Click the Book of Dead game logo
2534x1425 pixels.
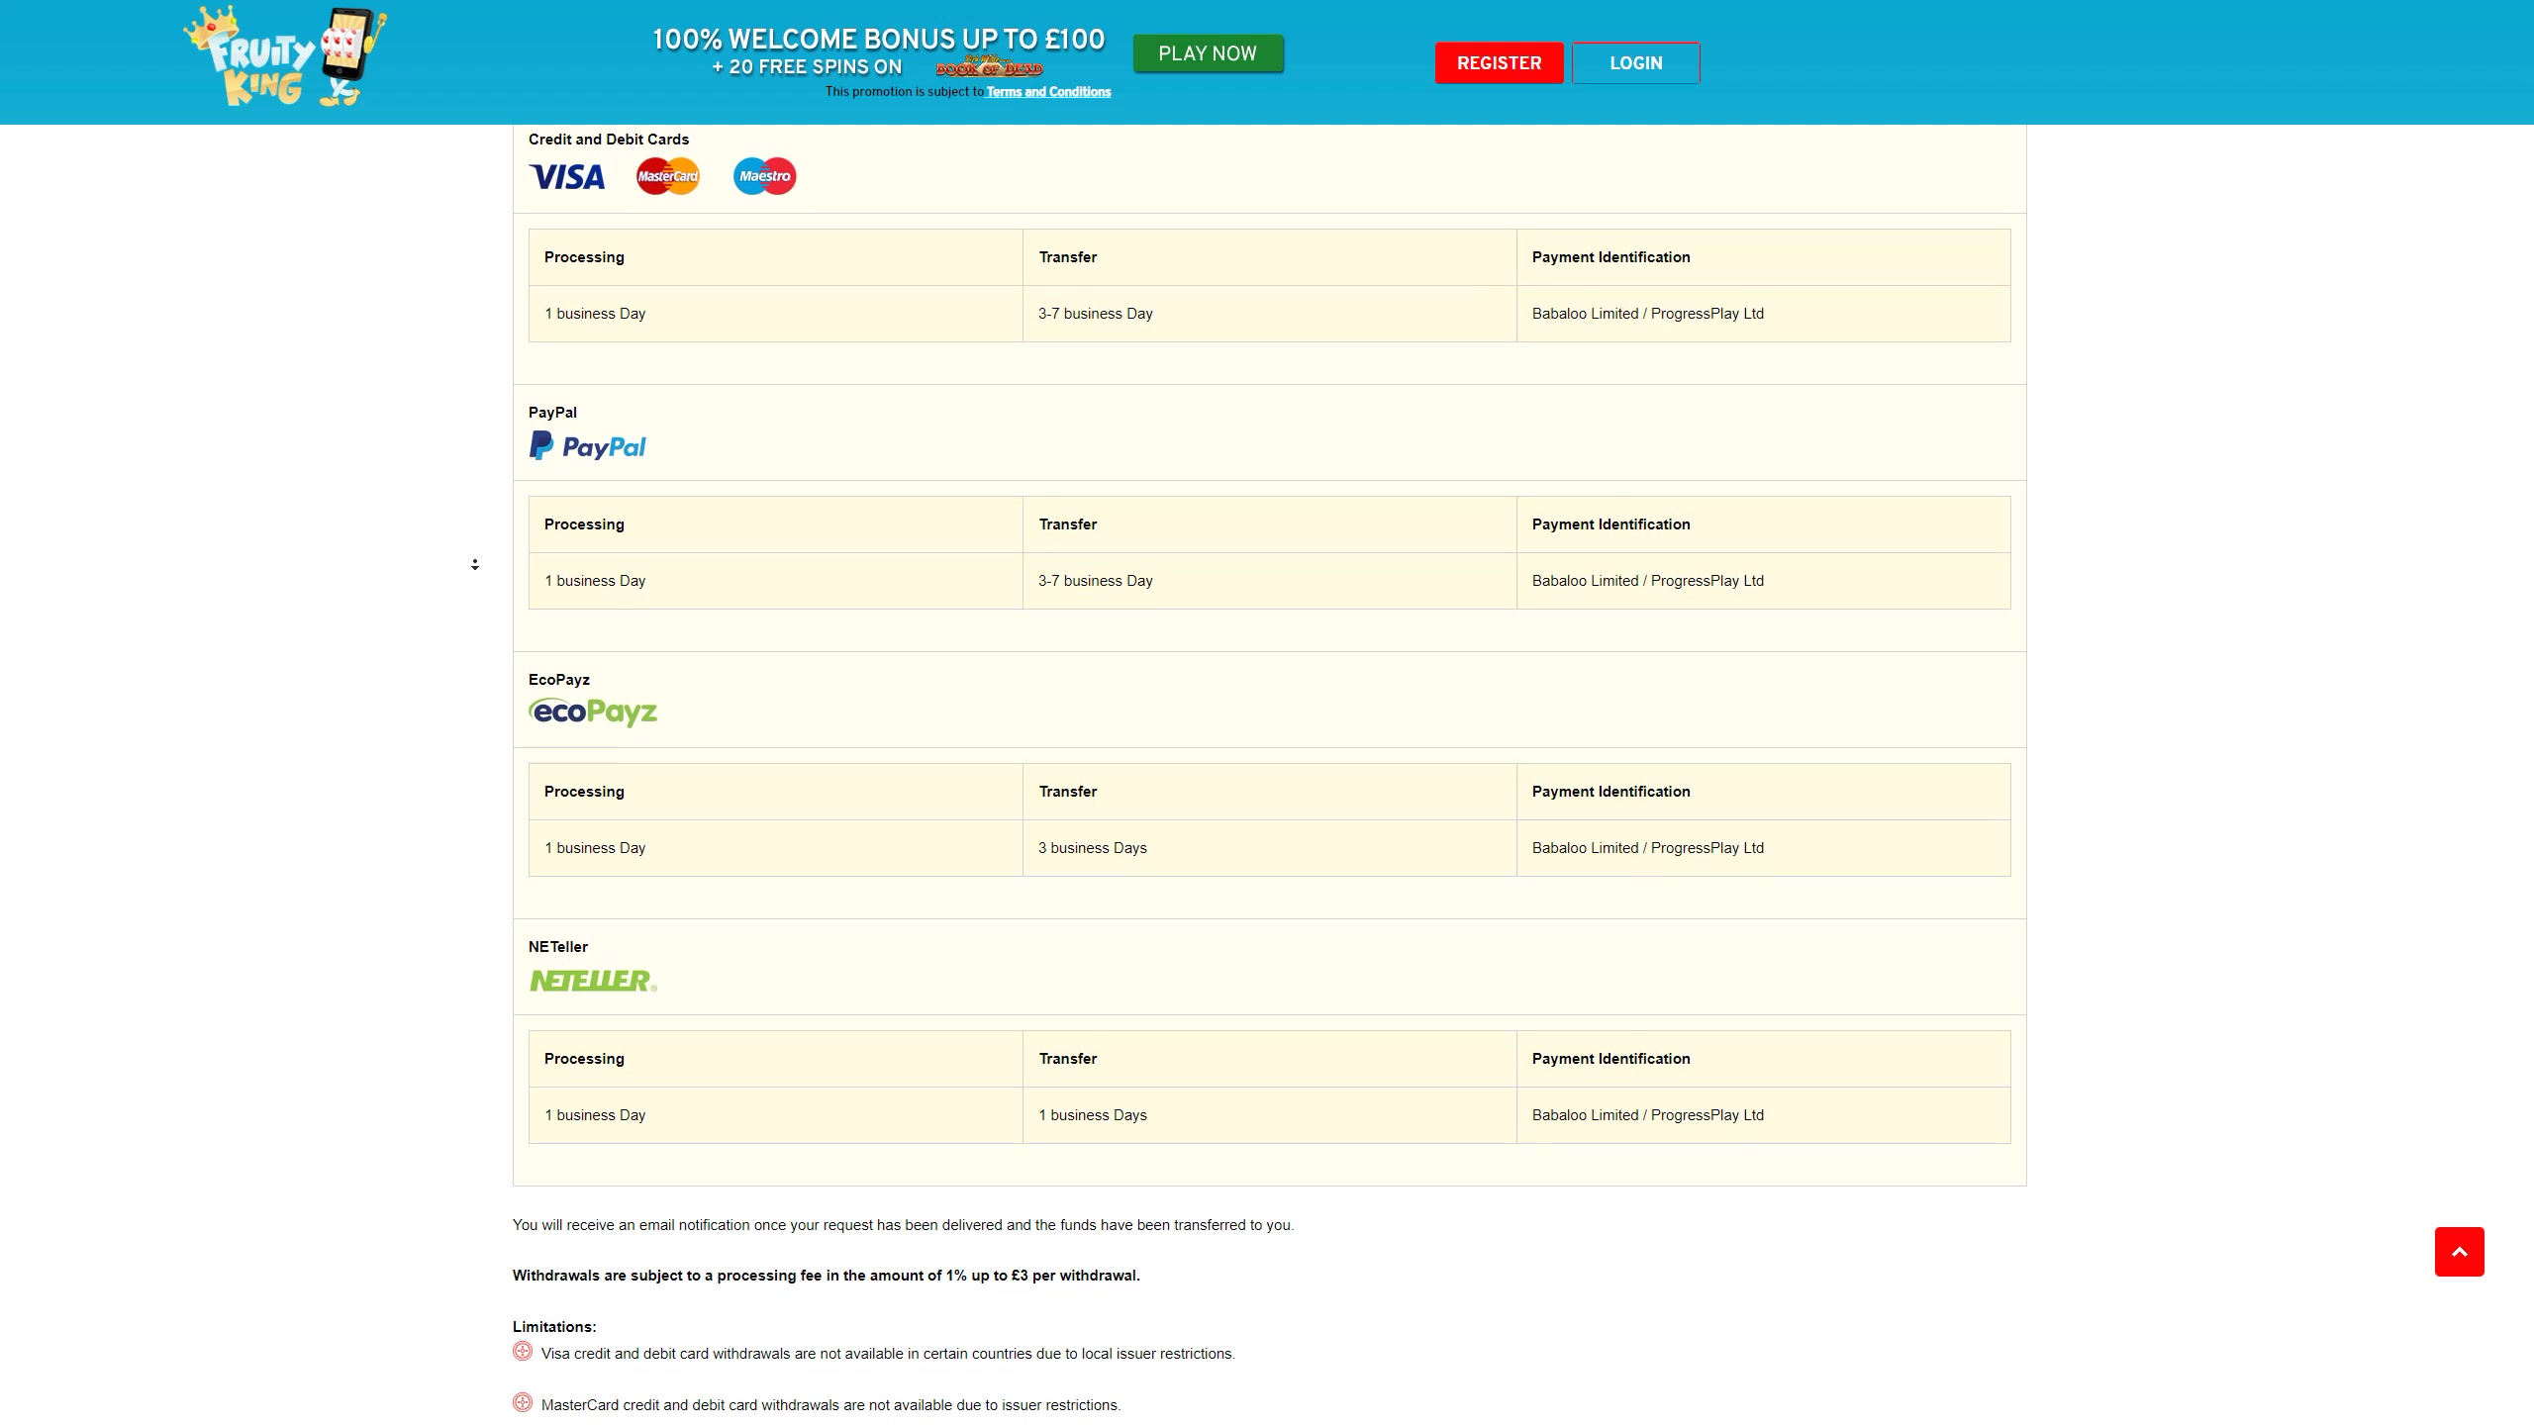point(989,67)
